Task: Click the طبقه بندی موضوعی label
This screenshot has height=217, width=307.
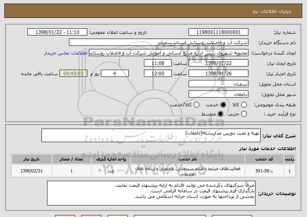Action: point(275,105)
